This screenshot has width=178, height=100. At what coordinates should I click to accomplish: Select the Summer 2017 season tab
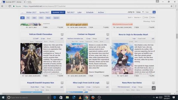(x=58, y=12)
